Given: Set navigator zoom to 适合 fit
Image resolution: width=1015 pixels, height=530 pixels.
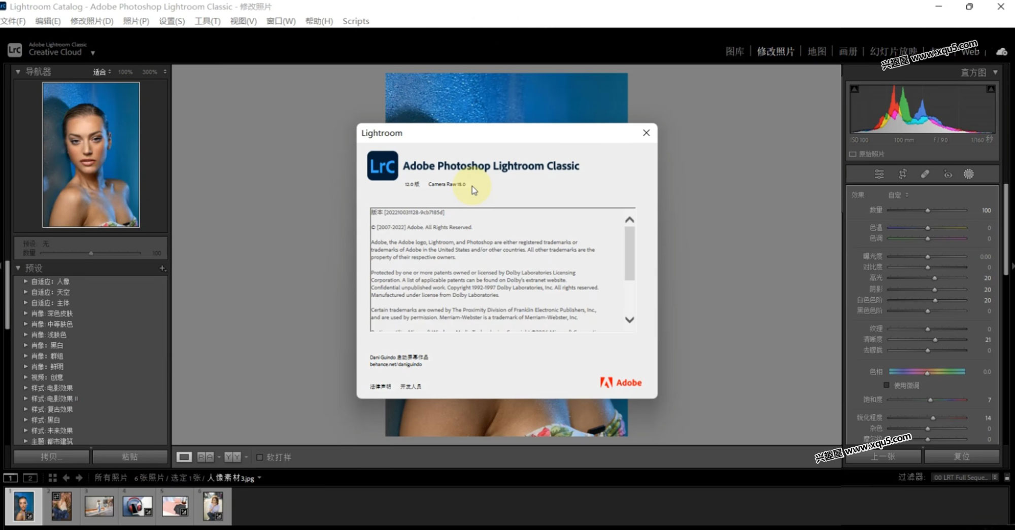Looking at the screenshot, I should point(99,72).
